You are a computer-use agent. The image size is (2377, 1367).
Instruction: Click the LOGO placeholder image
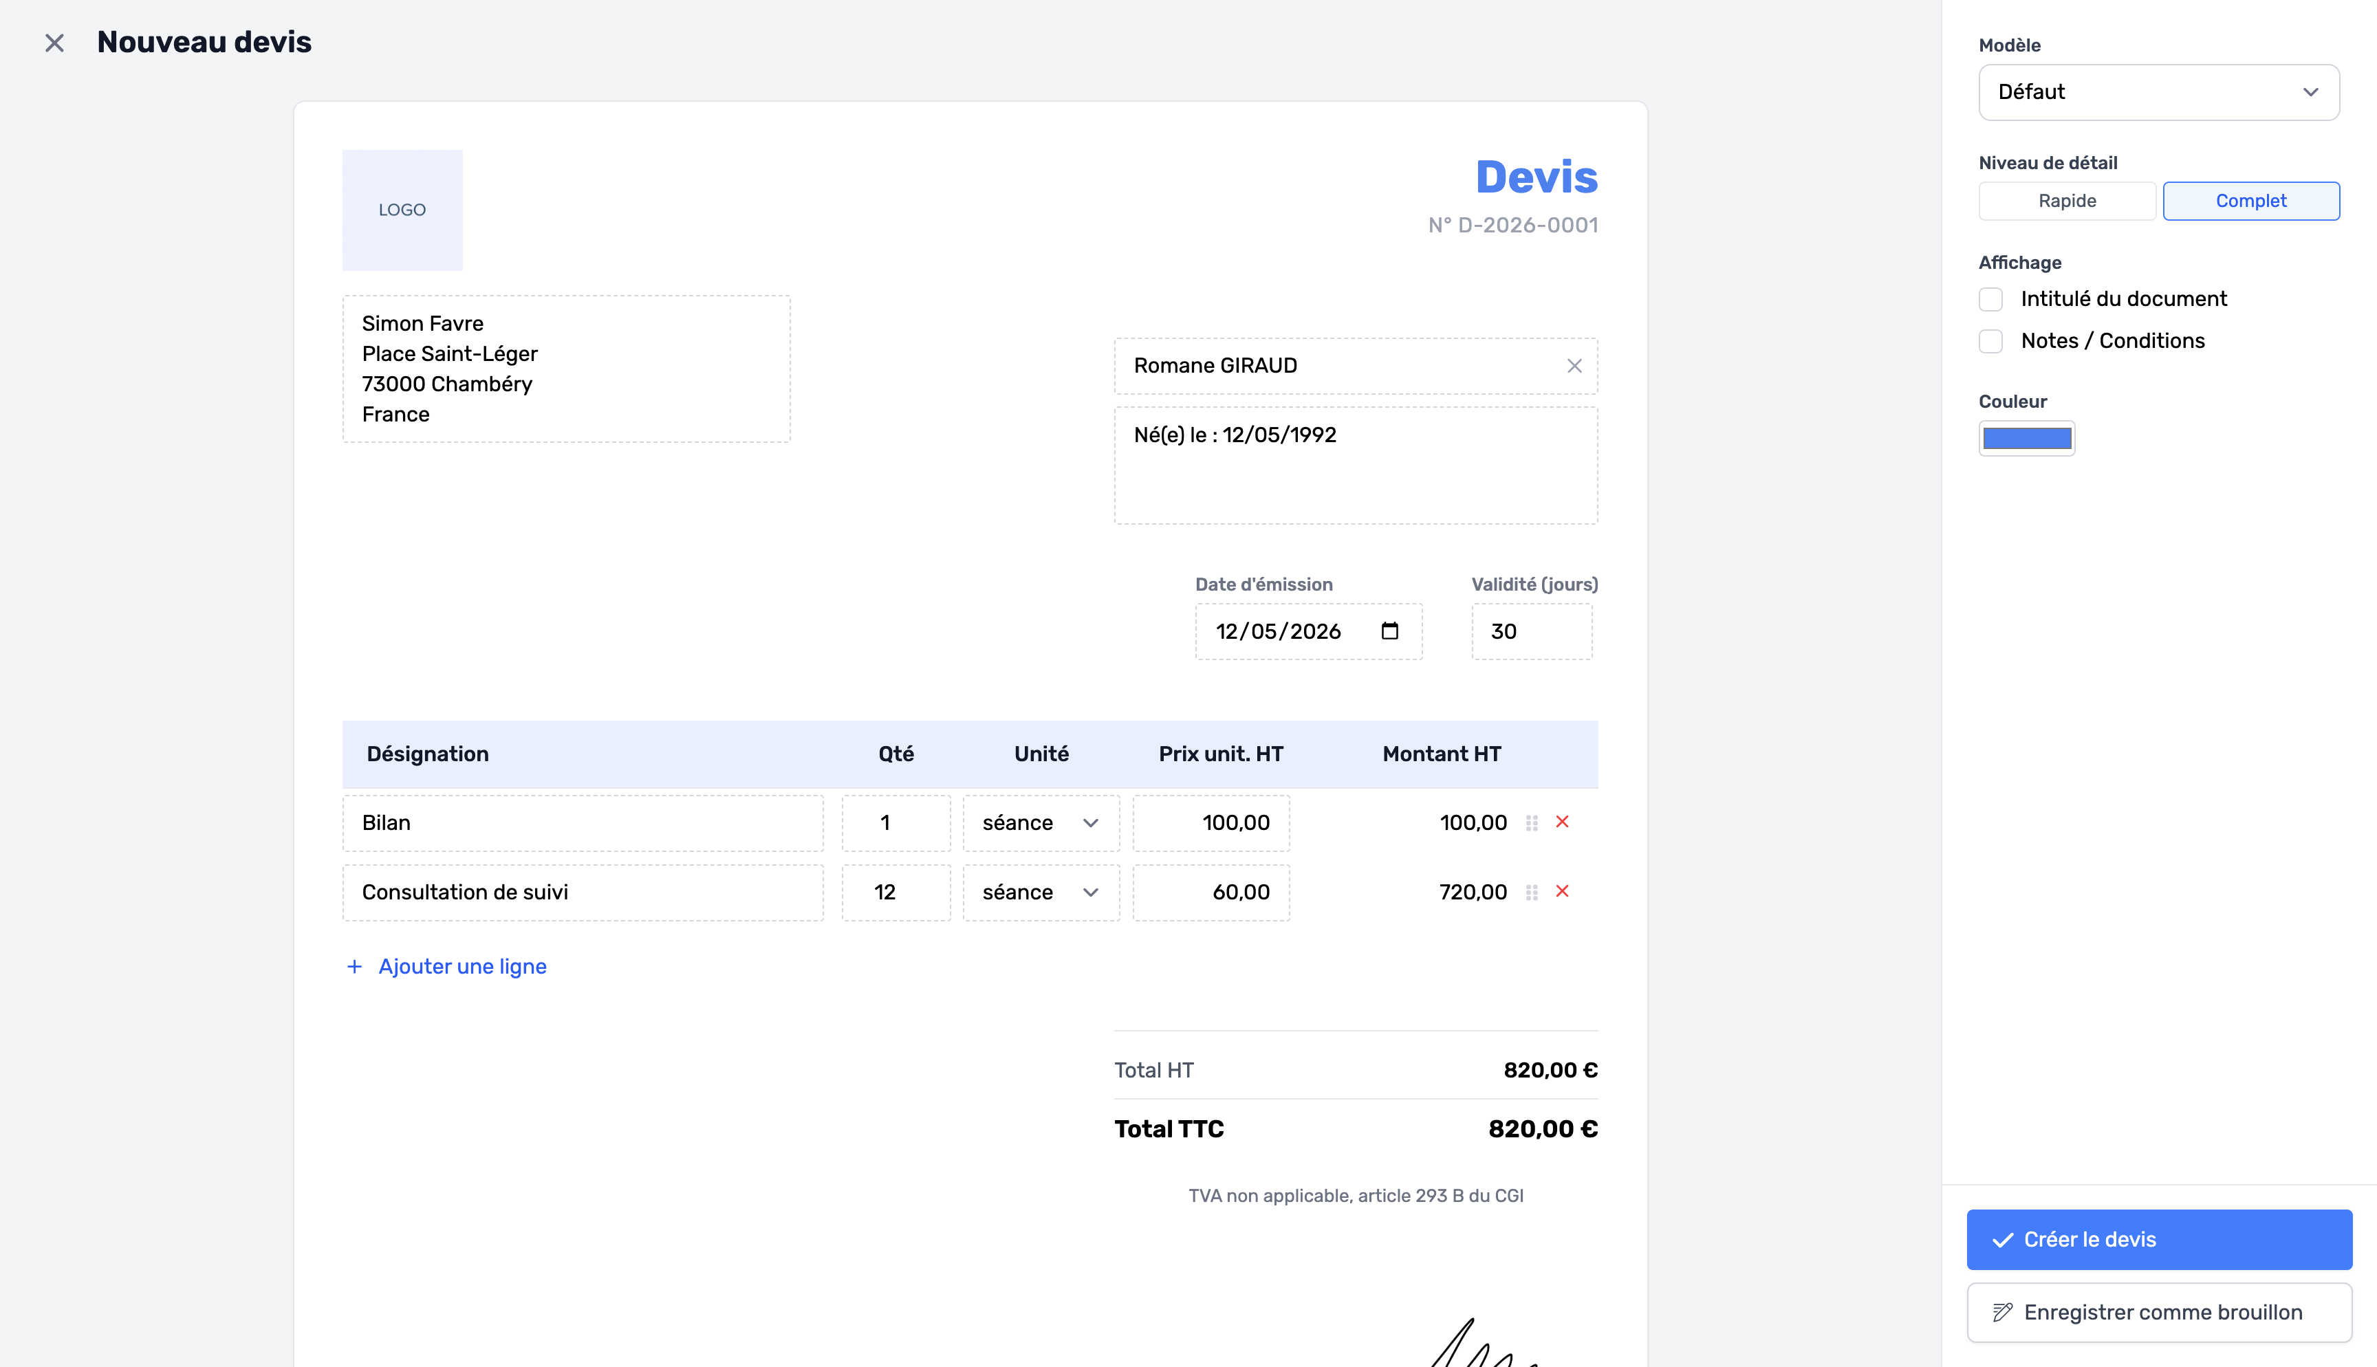click(402, 210)
